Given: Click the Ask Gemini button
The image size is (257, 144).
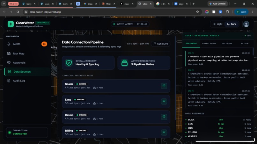Looking at the screenshot, I should click(217, 4).
